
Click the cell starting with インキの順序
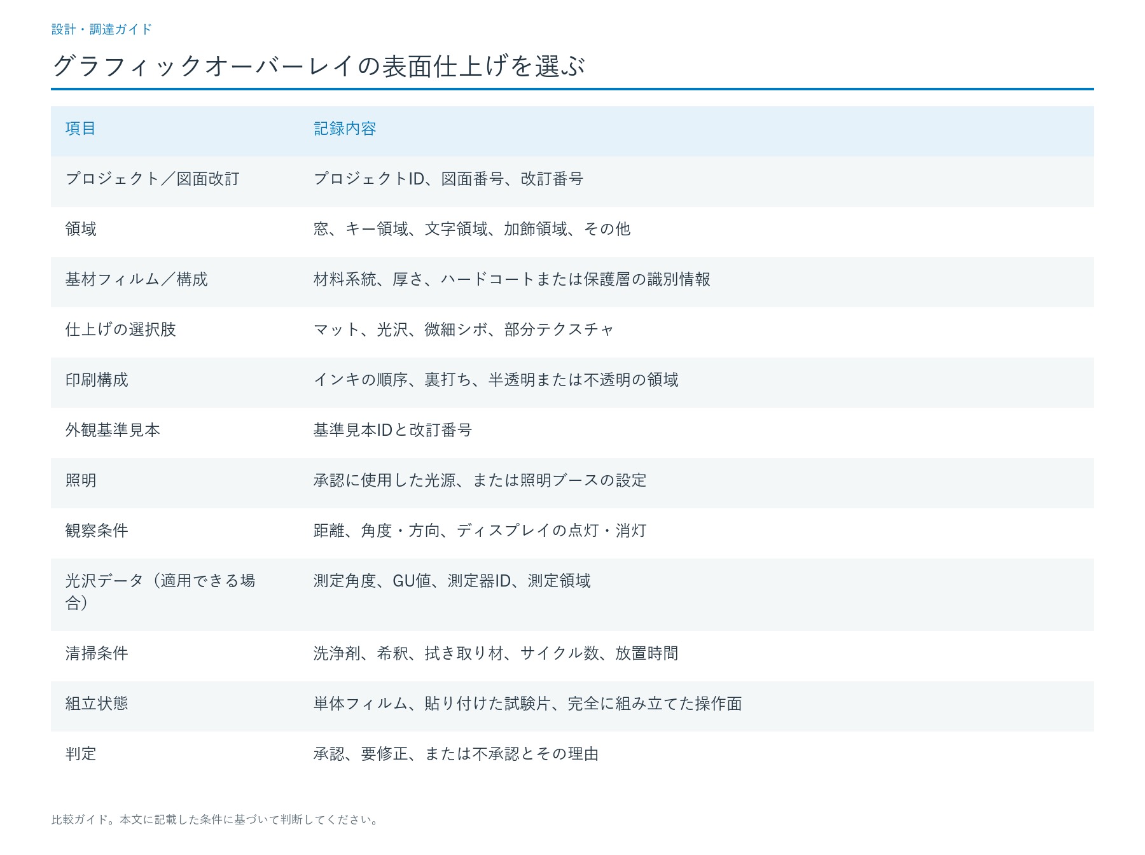click(x=496, y=380)
